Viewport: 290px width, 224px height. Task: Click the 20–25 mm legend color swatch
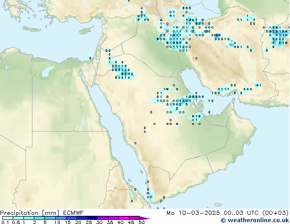point(82,218)
